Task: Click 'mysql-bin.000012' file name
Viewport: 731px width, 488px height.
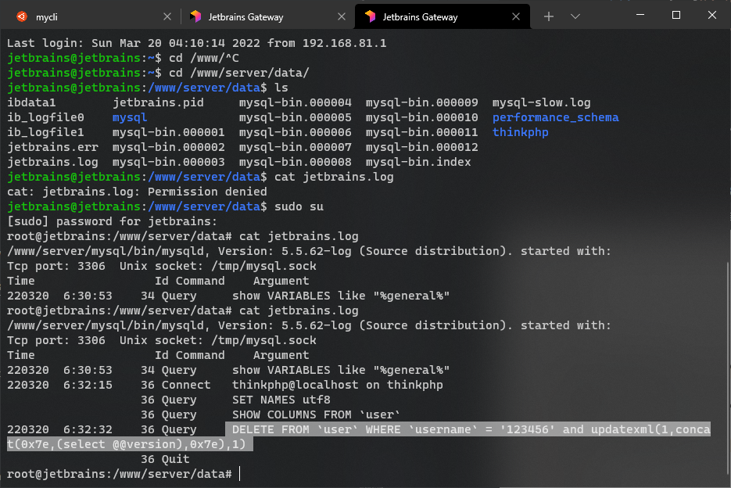Action: point(422,148)
